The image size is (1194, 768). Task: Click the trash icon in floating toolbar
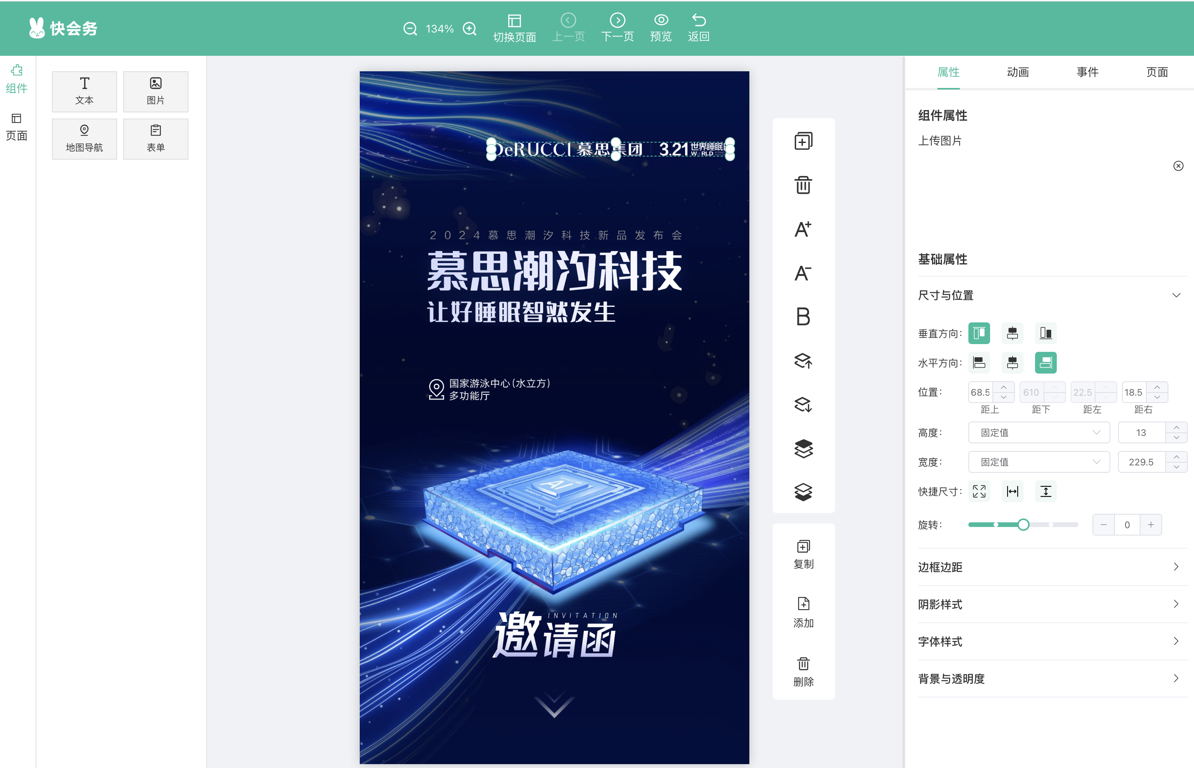(x=803, y=185)
